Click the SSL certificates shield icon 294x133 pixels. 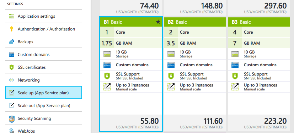click(x=12, y=67)
